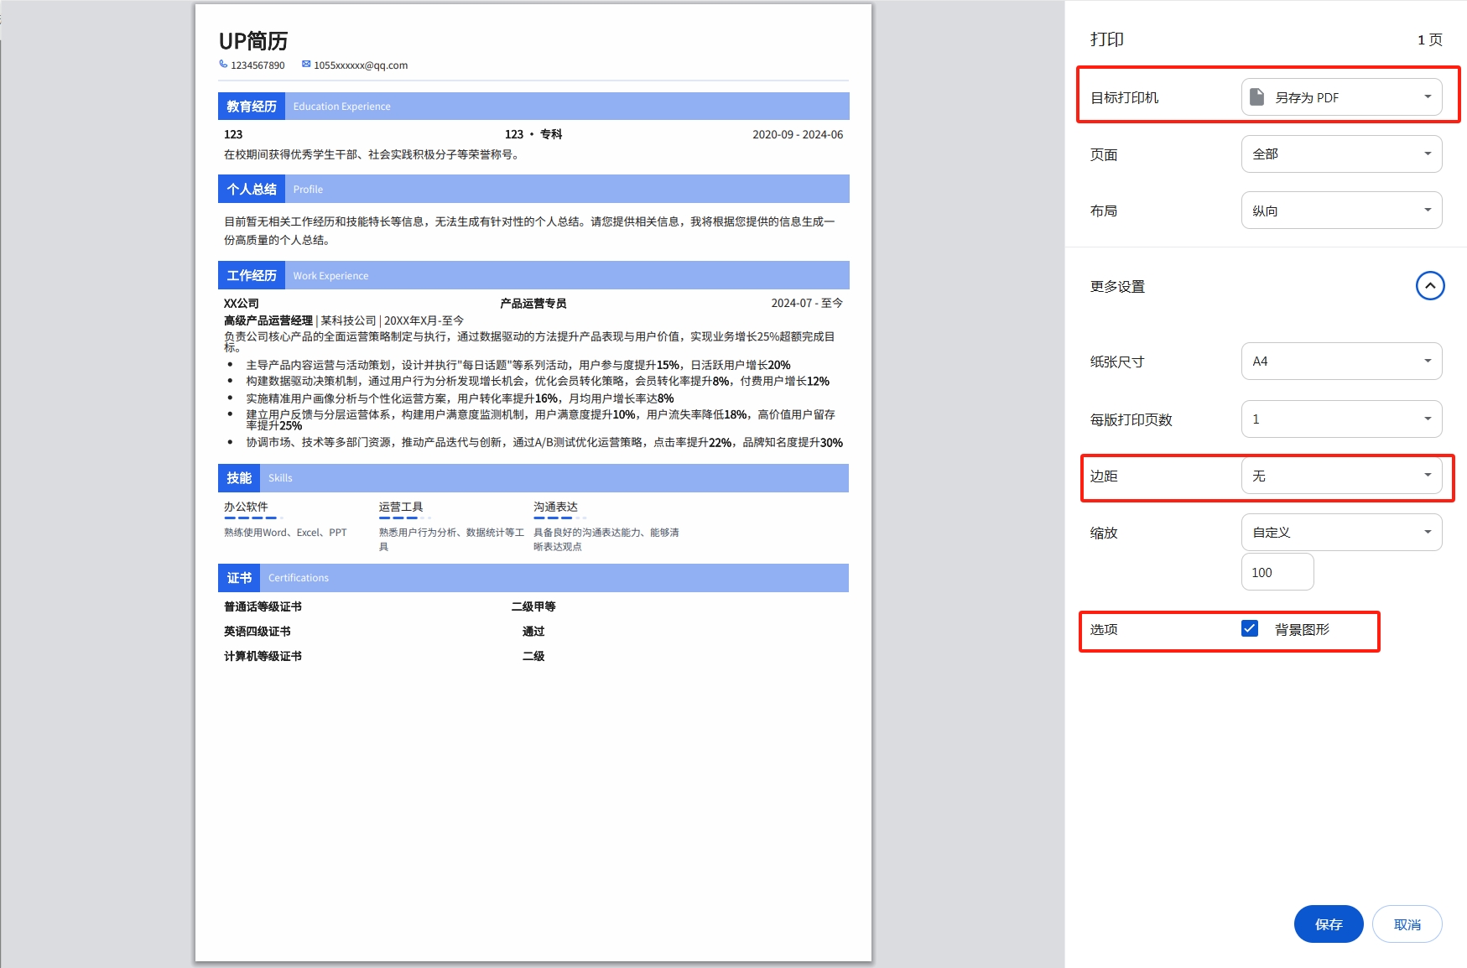Click the email envelope icon in resume
The image size is (1467, 968).
pos(306,65)
